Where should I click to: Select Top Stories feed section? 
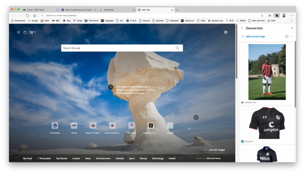(x=62, y=158)
